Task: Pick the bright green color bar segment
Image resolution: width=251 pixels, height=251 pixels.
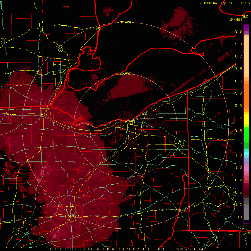Action: 246,135
